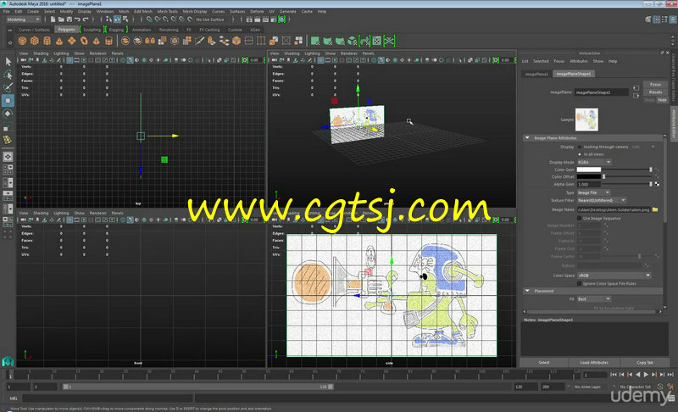Image resolution: width=678 pixels, height=412 pixels.
Task: Click the Alpha Gain checker map icon
Action: click(658, 184)
